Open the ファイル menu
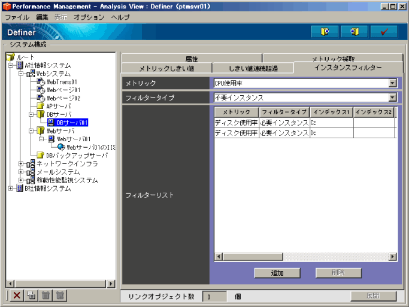The height and width of the screenshot is (307, 409). (17, 17)
